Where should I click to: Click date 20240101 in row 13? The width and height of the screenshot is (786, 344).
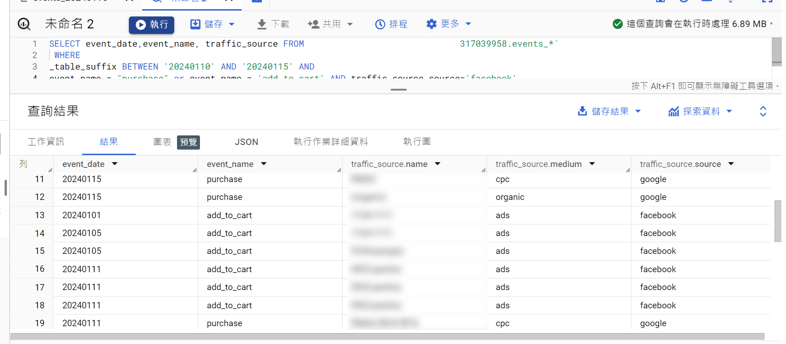82,215
